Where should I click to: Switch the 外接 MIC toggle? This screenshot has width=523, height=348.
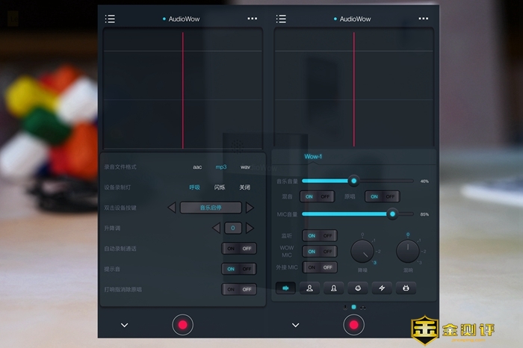click(319, 267)
